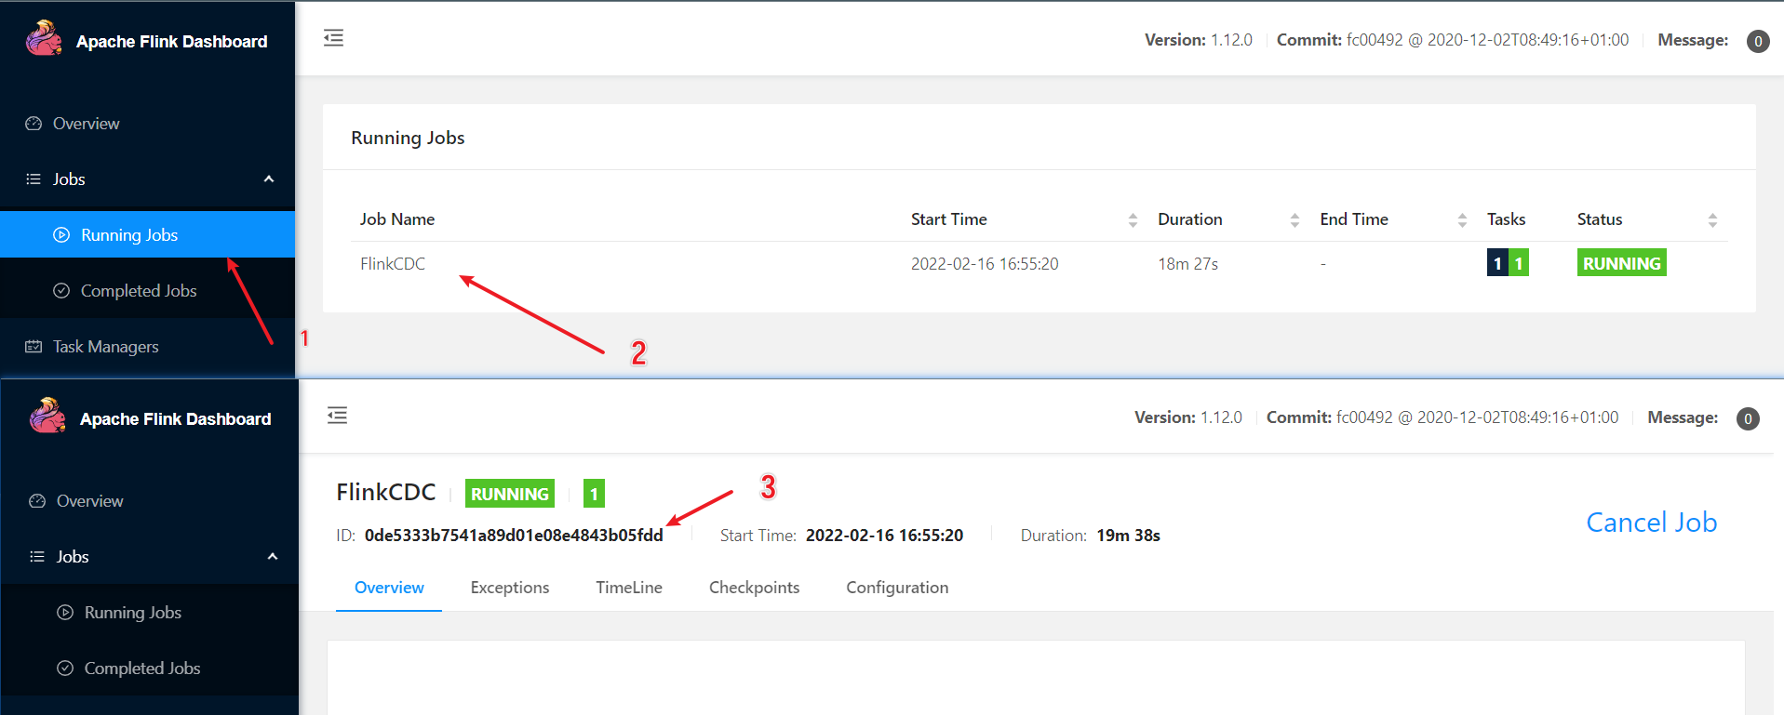
Task: Click the 18m 27s duration cell
Action: [x=1187, y=264]
